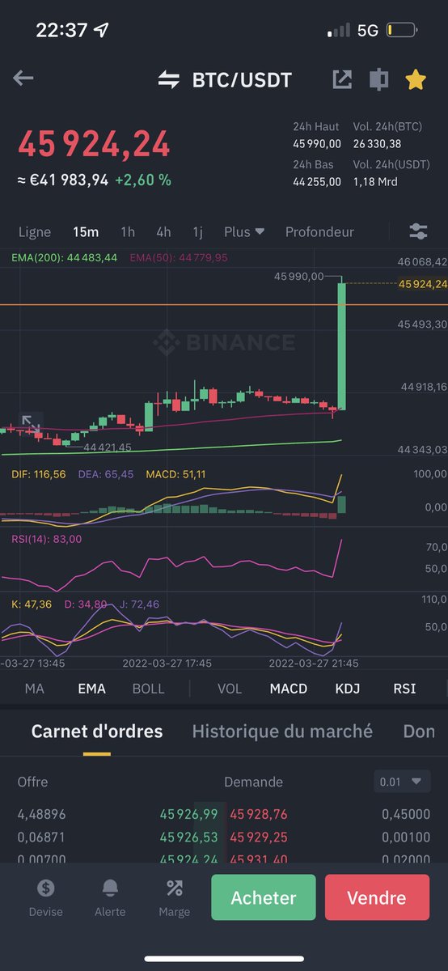Tap the large green candlestick
This screenshot has width=448, height=971.
(342, 346)
